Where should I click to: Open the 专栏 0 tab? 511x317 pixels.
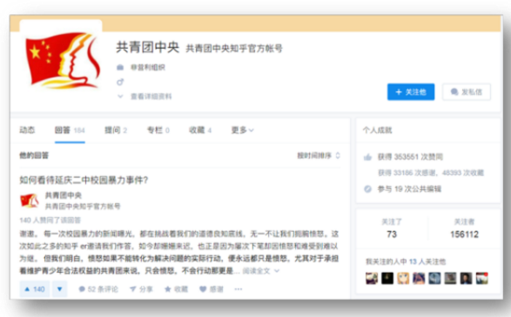tap(158, 131)
